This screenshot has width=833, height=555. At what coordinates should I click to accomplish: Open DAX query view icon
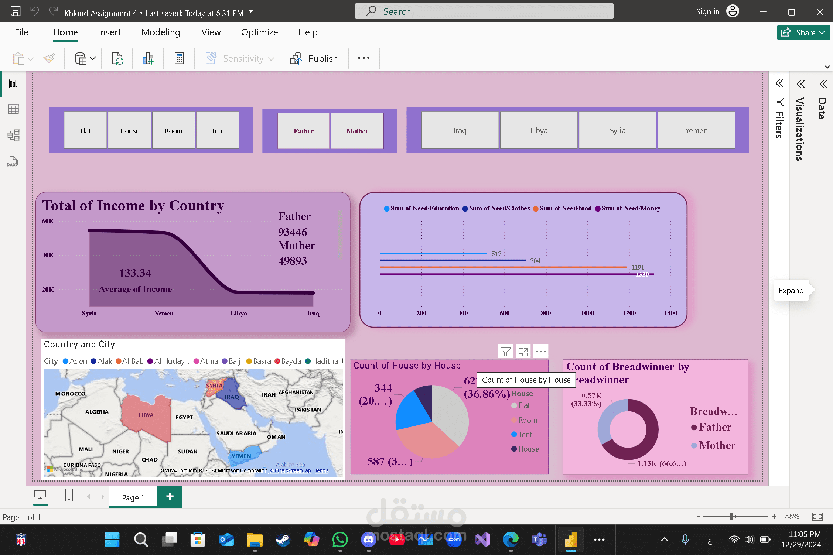click(13, 161)
